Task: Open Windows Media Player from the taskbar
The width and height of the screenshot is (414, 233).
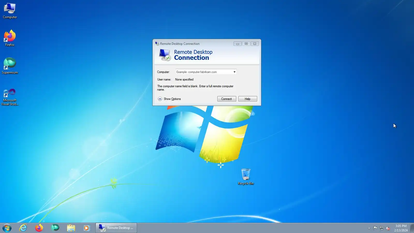Action: click(87, 228)
